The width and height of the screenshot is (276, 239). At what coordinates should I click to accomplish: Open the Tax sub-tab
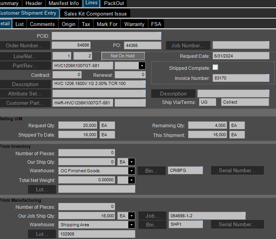86,24
